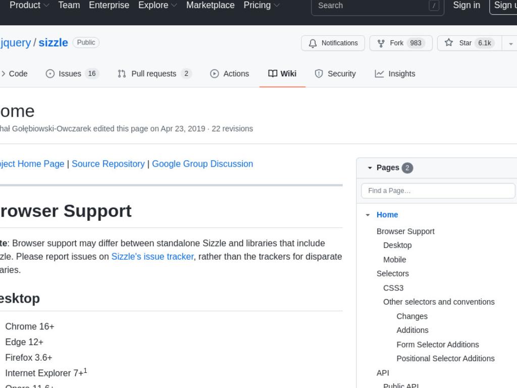The width and height of the screenshot is (517, 388).
Task: Click the Star button
Action: (x=470, y=43)
